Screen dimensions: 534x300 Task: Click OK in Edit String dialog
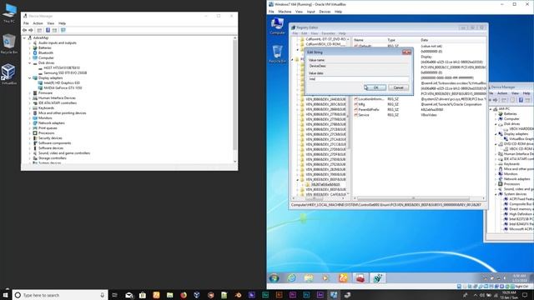click(x=375, y=87)
